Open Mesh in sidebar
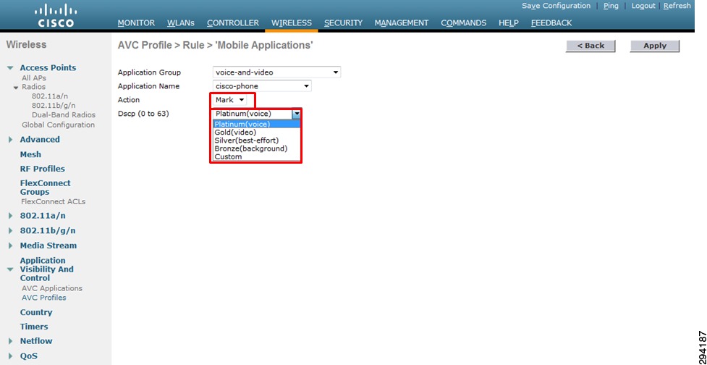 click(30, 154)
